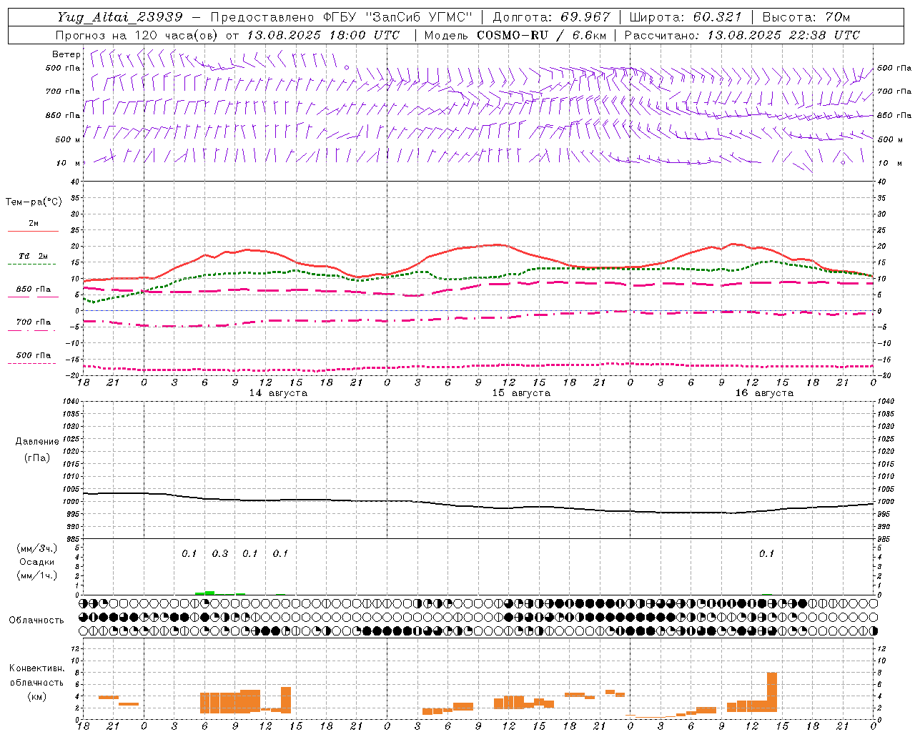Click the Рассчитано 13.08.2025 22:38 UTC timestamp
915x732 pixels.
point(742,35)
